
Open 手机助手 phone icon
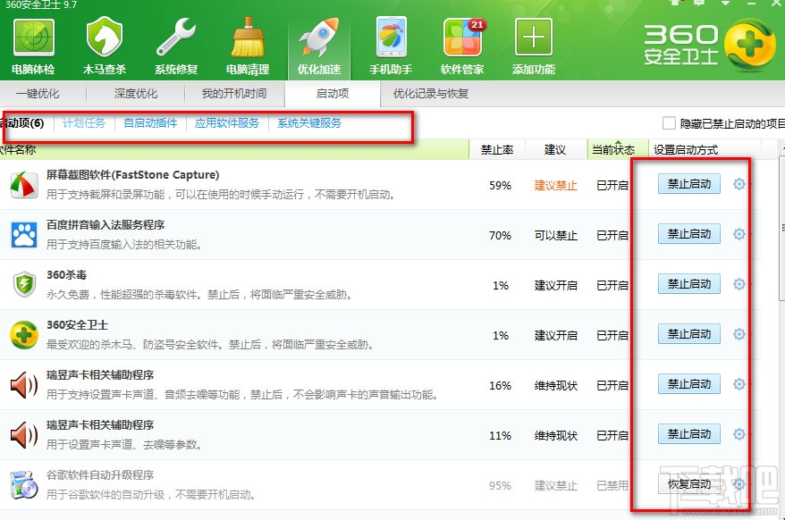pyautogui.click(x=391, y=46)
